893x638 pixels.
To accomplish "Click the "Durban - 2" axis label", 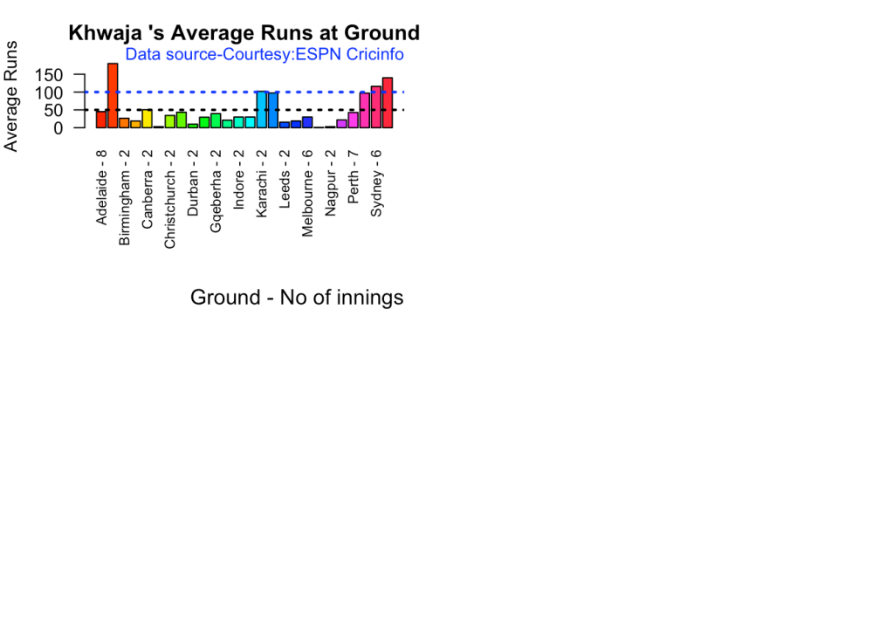I will click(x=193, y=184).
